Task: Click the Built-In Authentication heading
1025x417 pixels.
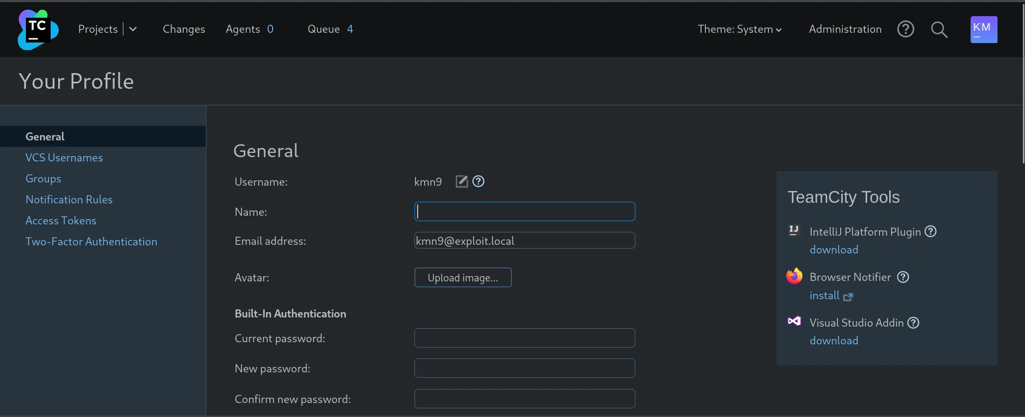Action: [x=290, y=314]
